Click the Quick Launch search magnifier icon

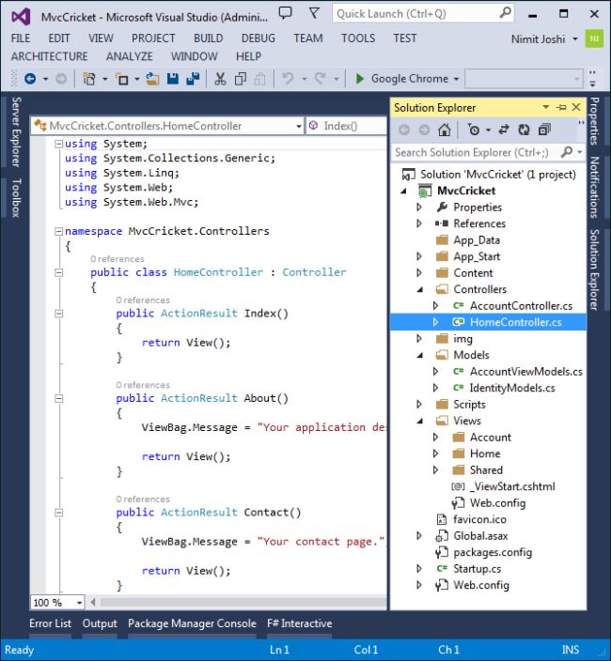pos(505,13)
